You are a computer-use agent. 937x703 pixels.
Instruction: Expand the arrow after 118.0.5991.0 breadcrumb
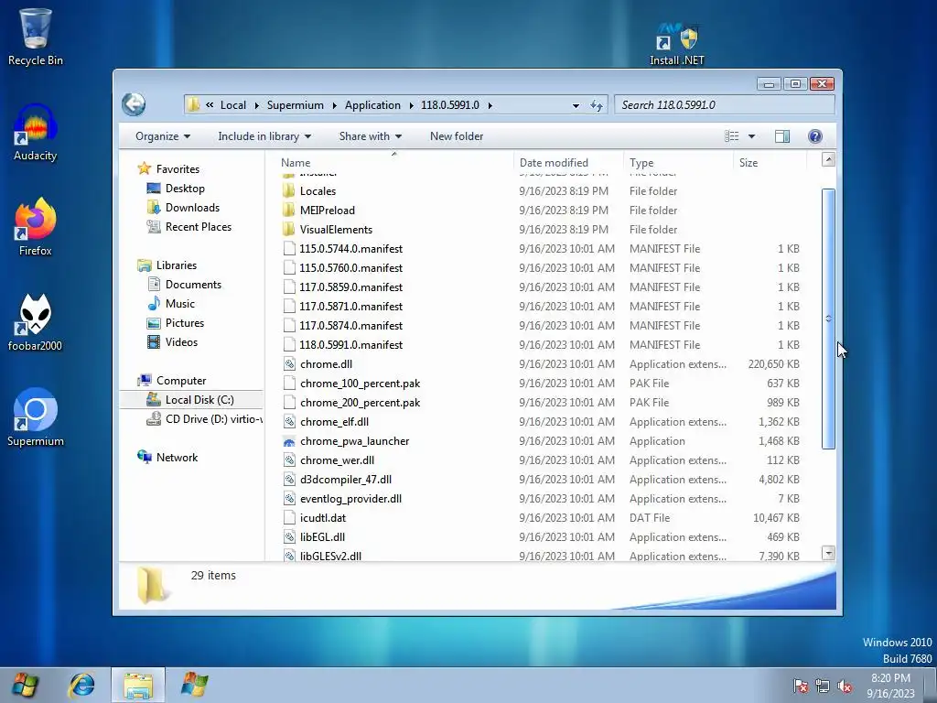click(490, 105)
